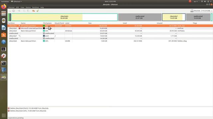The image size is (213, 119).
Task: Click the Copy partition toolbar icon
Action: coord(24,11)
